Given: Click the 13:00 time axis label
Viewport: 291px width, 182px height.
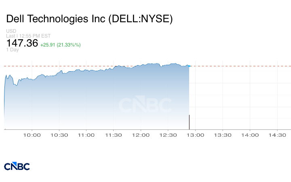Looking at the screenshot, I should pos(195,135).
